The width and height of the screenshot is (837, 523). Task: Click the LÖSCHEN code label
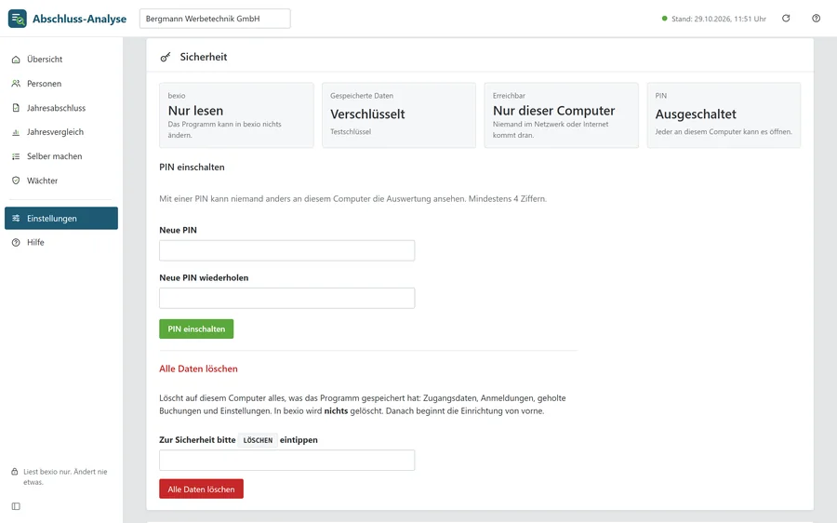coord(258,440)
